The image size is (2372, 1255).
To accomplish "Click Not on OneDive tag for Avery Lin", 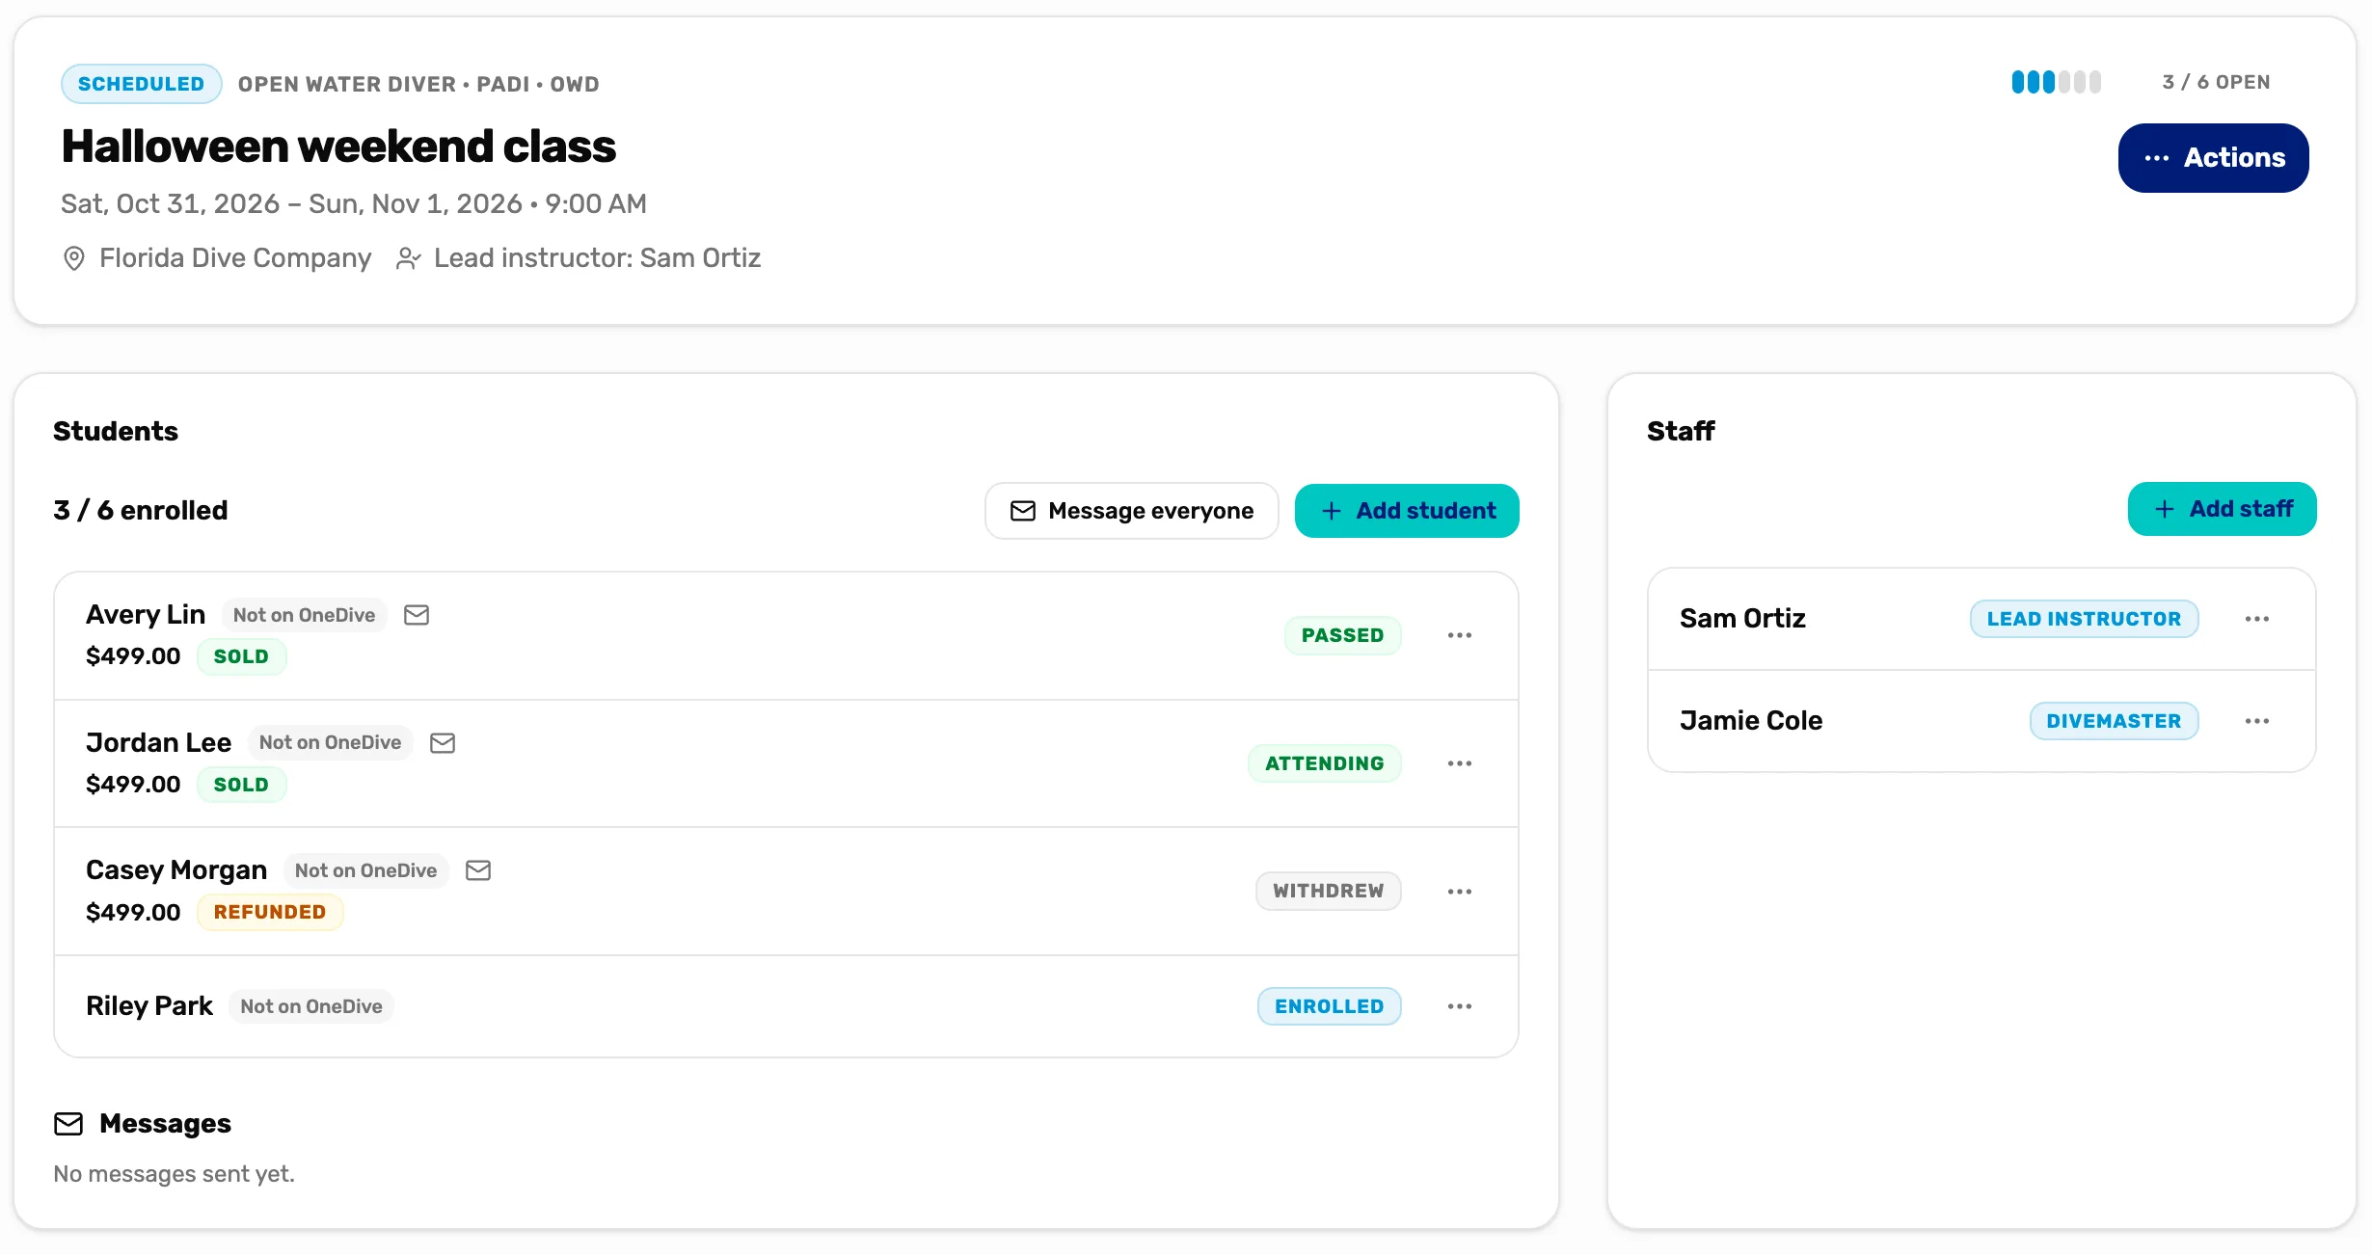I will [x=305, y=615].
